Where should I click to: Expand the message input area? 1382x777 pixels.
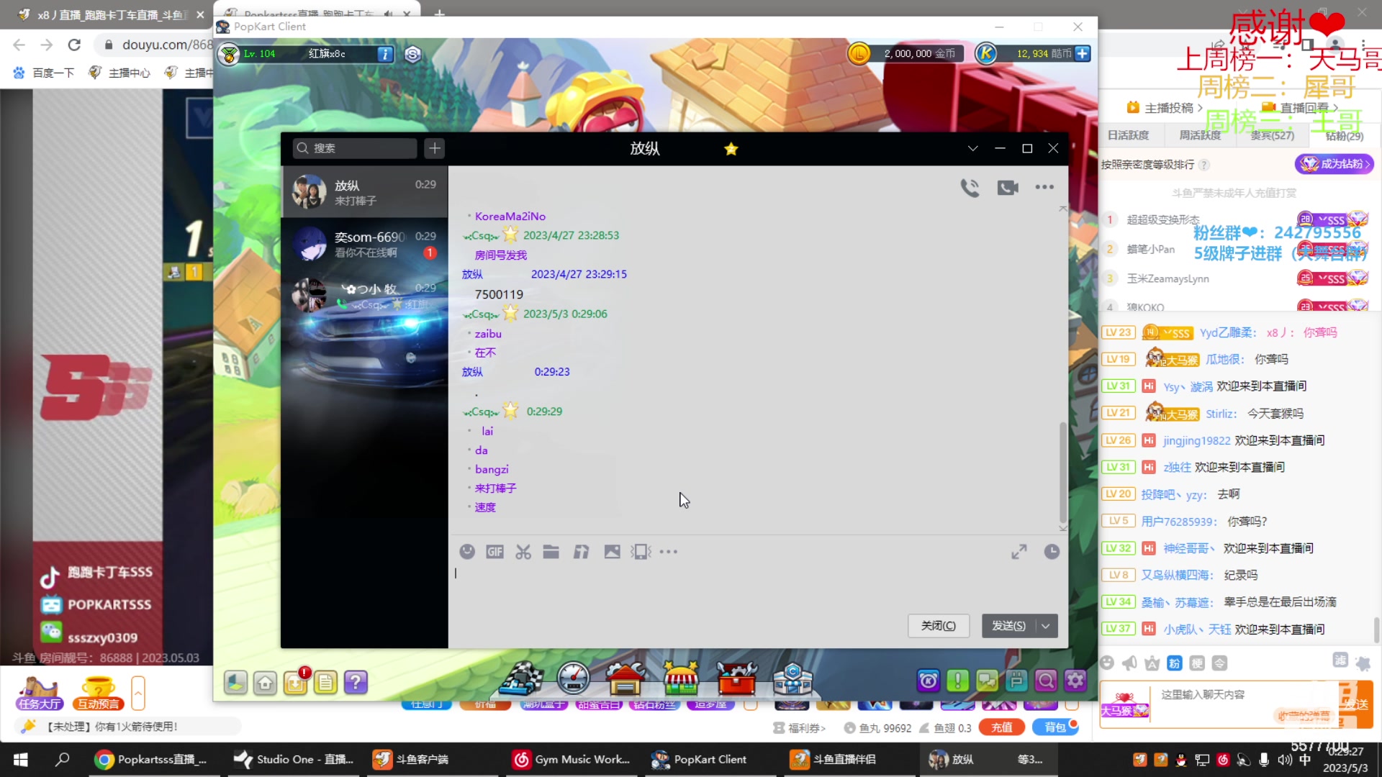[x=1019, y=552]
